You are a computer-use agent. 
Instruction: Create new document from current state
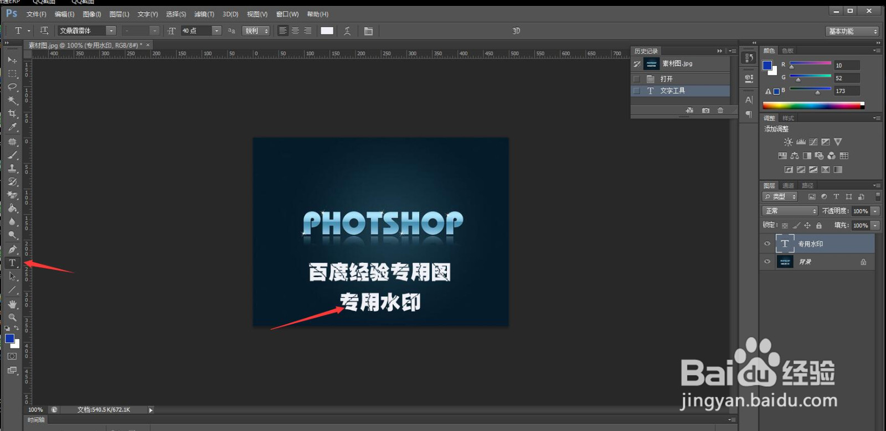(689, 111)
